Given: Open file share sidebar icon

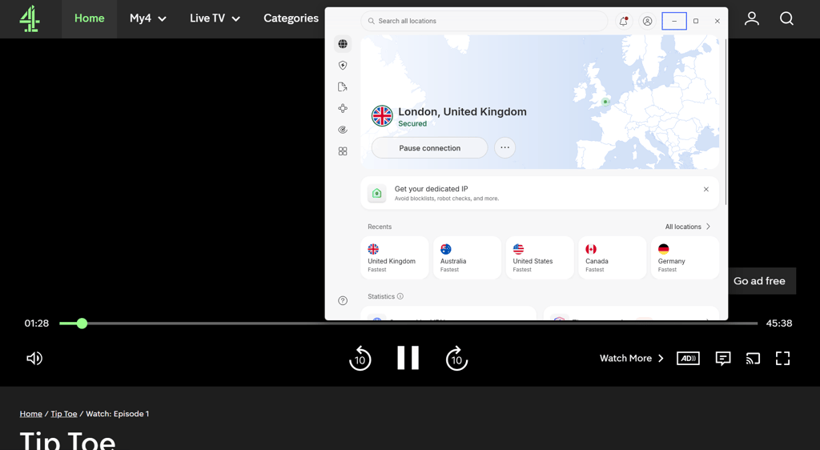Looking at the screenshot, I should [x=343, y=86].
